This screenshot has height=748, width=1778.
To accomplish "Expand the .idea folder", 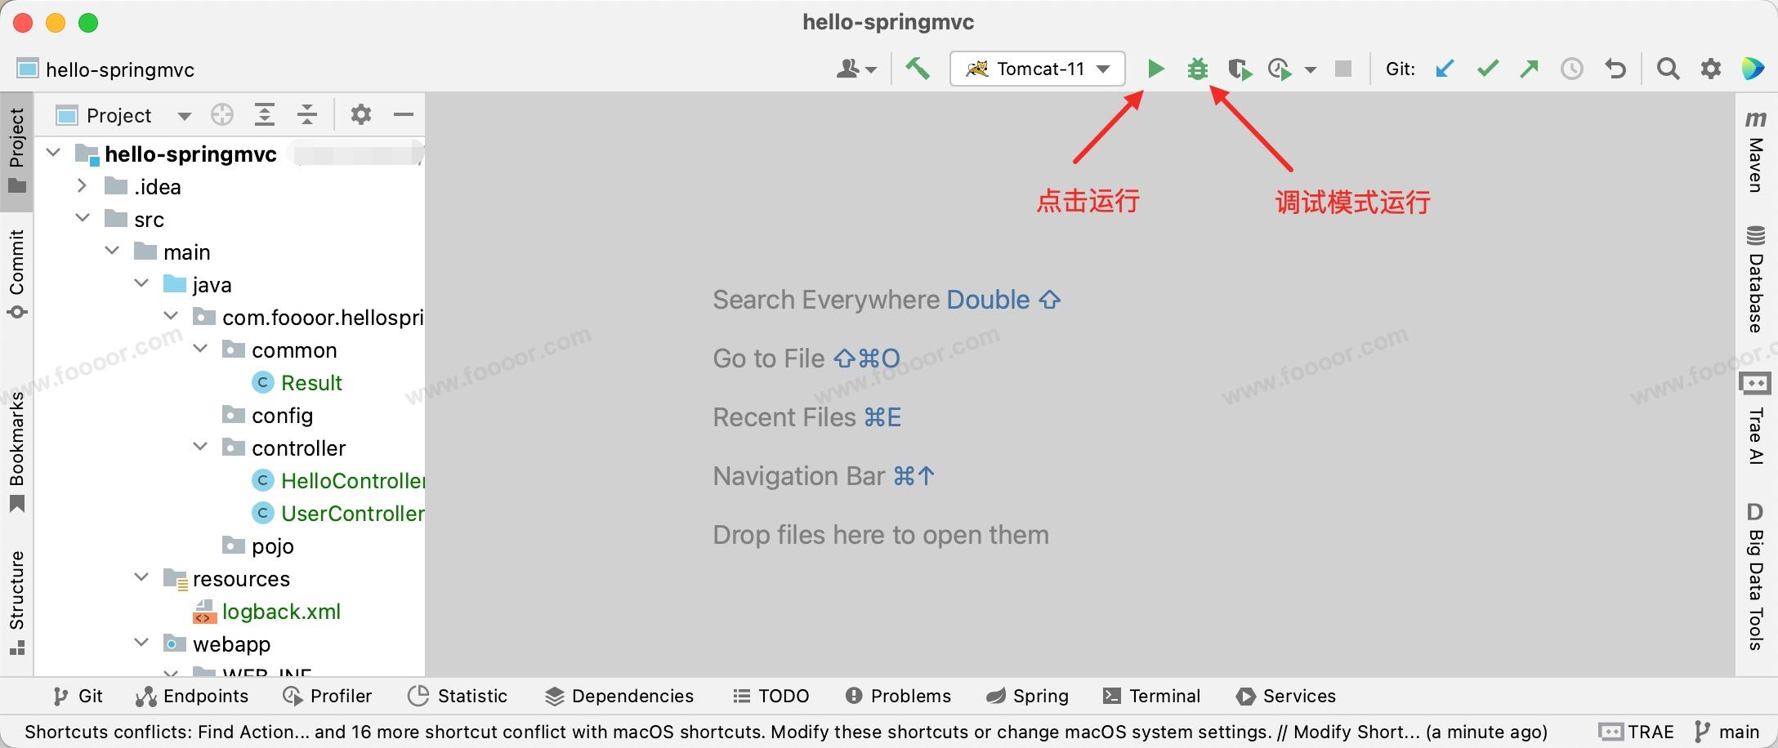I will (82, 186).
